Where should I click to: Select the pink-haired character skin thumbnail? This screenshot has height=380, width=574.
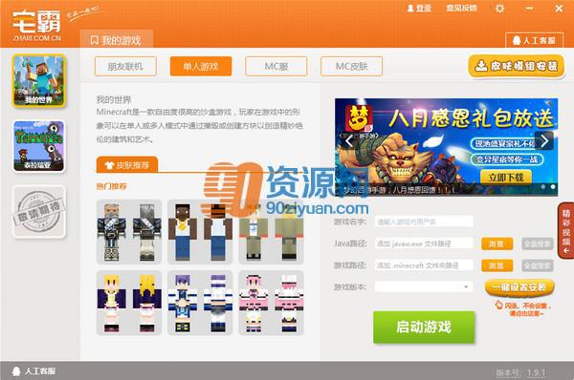pos(271,303)
